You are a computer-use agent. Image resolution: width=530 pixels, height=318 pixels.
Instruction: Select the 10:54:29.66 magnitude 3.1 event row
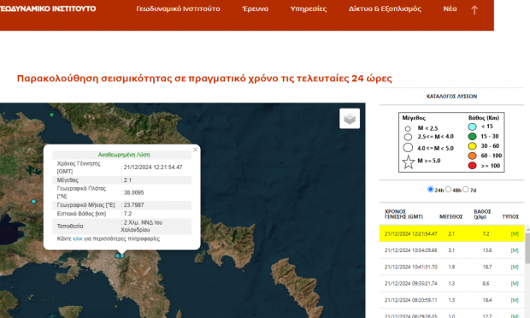coord(451,250)
